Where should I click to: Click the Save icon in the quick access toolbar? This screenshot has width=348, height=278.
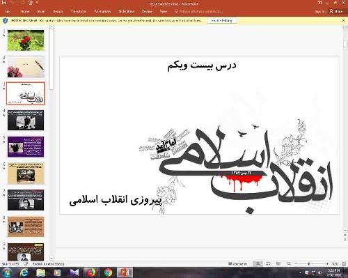pyautogui.click(x=3, y=3)
